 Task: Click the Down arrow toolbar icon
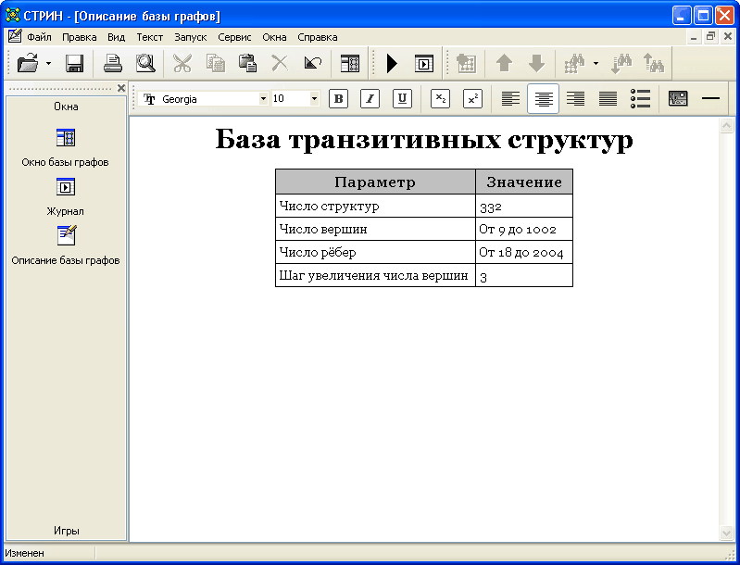pyautogui.click(x=536, y=63)
